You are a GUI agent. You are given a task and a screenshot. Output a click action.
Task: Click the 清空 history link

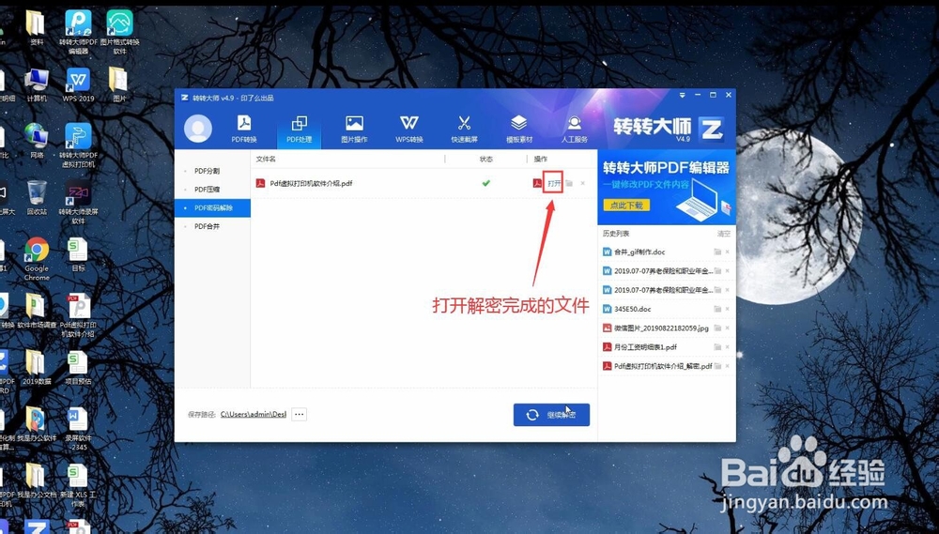click(723, 234)
